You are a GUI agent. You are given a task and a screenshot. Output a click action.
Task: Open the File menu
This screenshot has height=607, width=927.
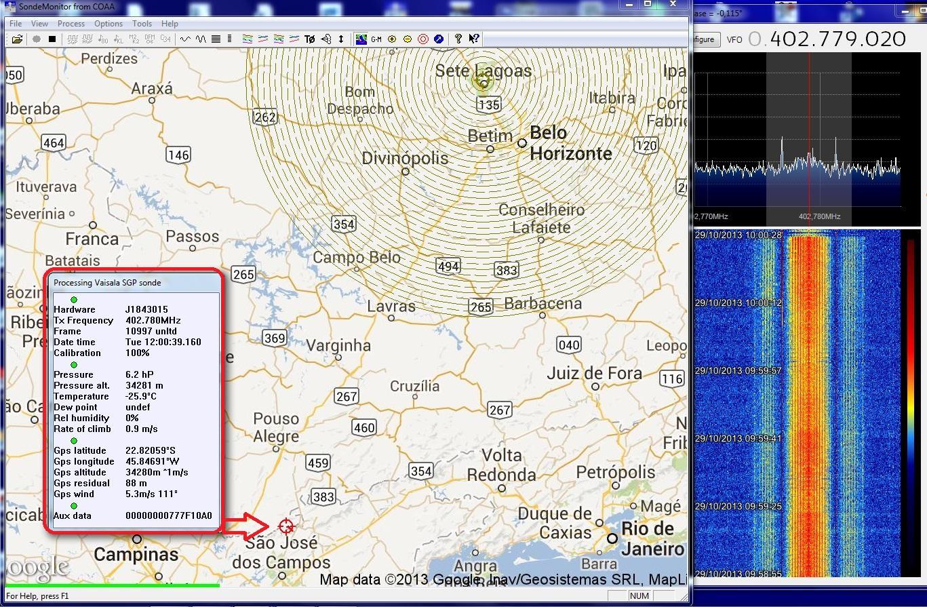tap(15, 23)
